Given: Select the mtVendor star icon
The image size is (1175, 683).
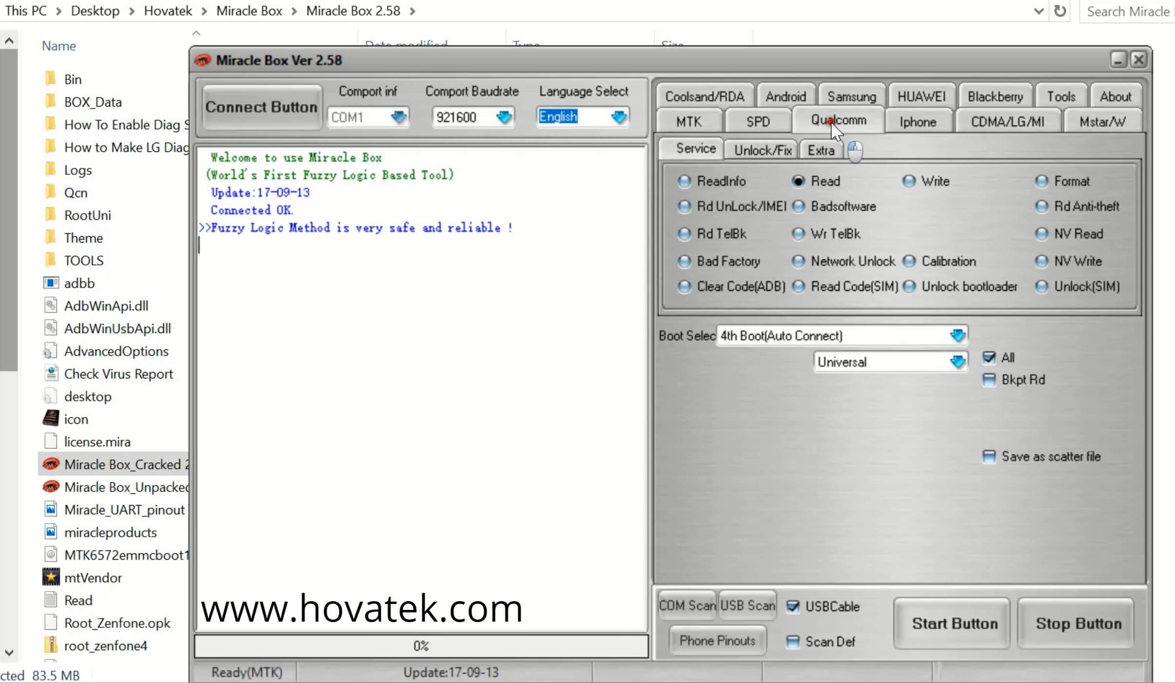Looking at the screenshot, I should [x=51, y=577].
